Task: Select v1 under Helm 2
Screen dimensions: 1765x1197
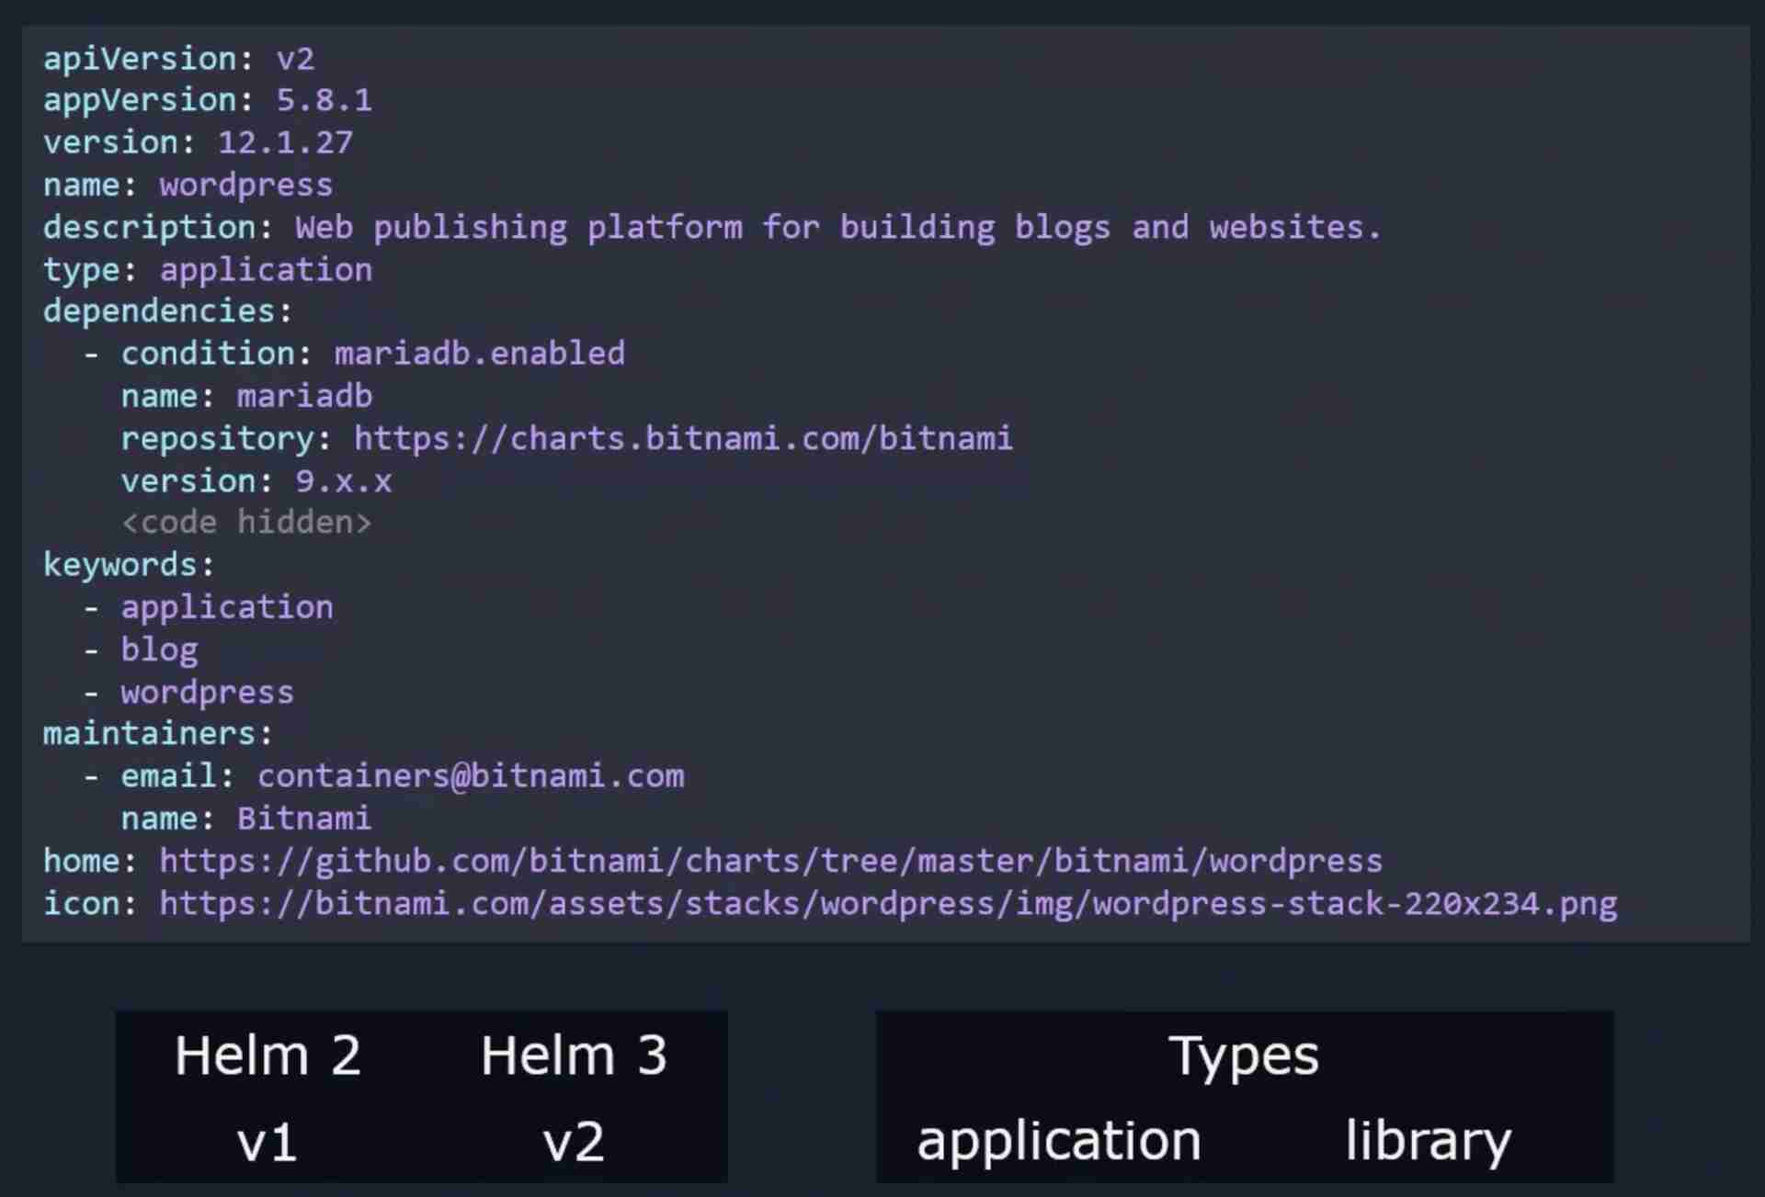Action: pyautogui.click(x=268, y=1144)
